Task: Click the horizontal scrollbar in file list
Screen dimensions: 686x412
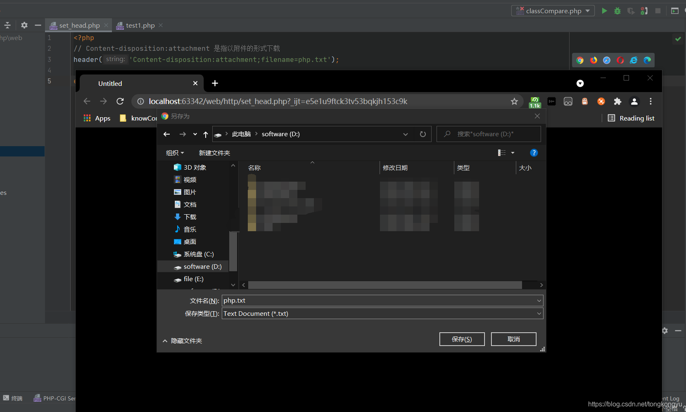Action: [385, 285]
